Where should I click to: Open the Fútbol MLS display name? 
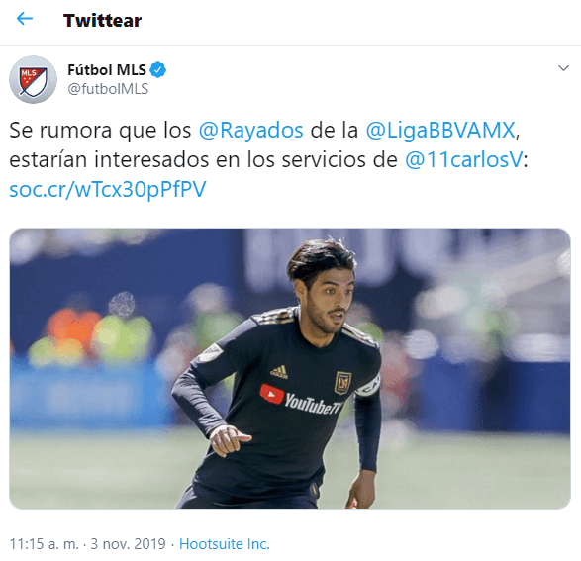(x=107, y=69)
